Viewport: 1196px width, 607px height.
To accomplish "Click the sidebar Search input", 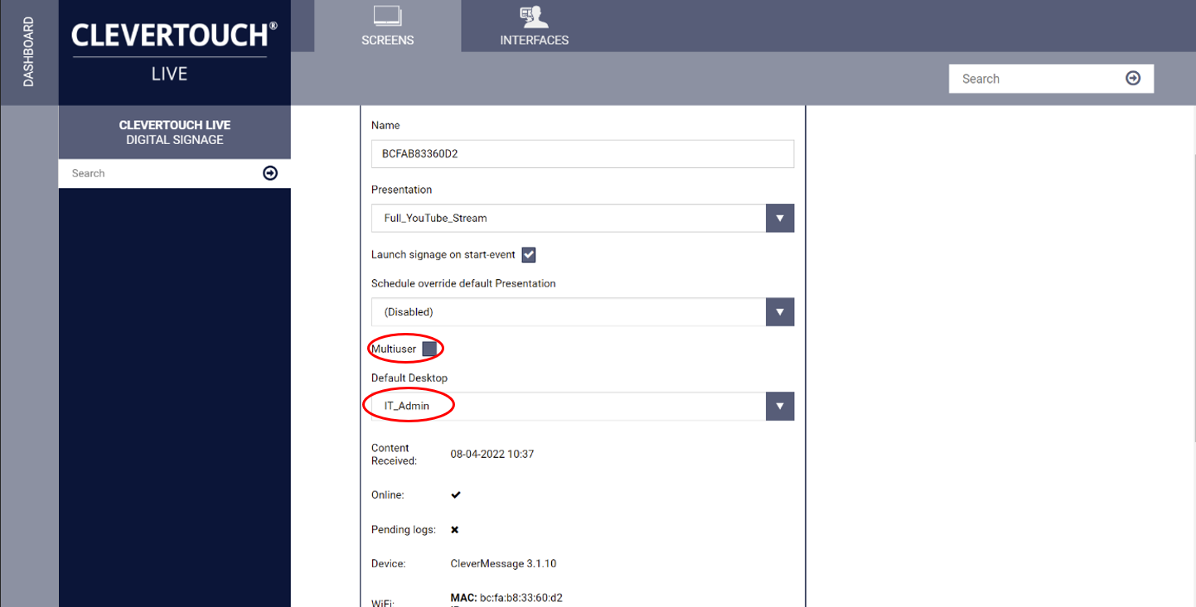I will (162, 173).
